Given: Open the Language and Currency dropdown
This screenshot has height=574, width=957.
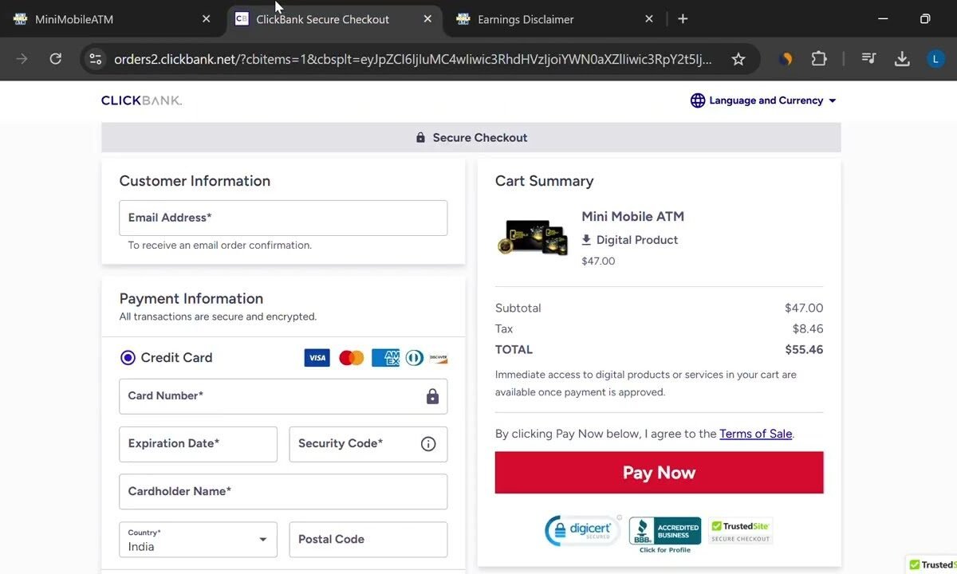Looking at the screenshot, I should coord(763,100).
